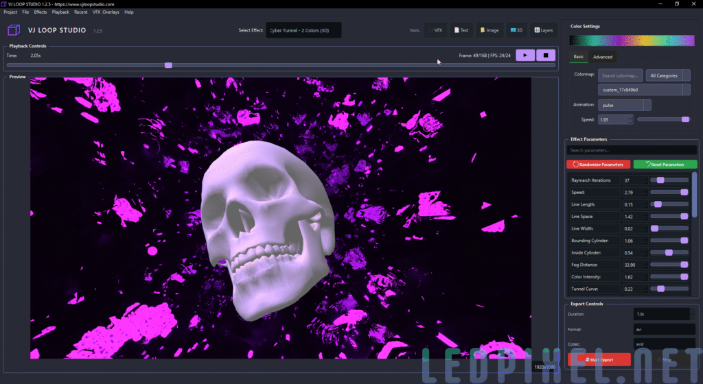Click the Start Export button
Viewport: 703px width, 384px height.
pyautogui.click(x=599, y=360)
